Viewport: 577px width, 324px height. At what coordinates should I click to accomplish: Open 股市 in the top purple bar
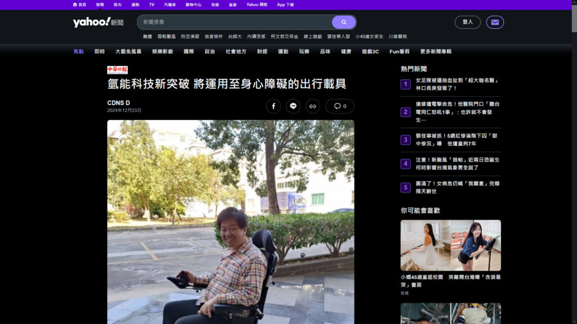[x=117, y=4]
